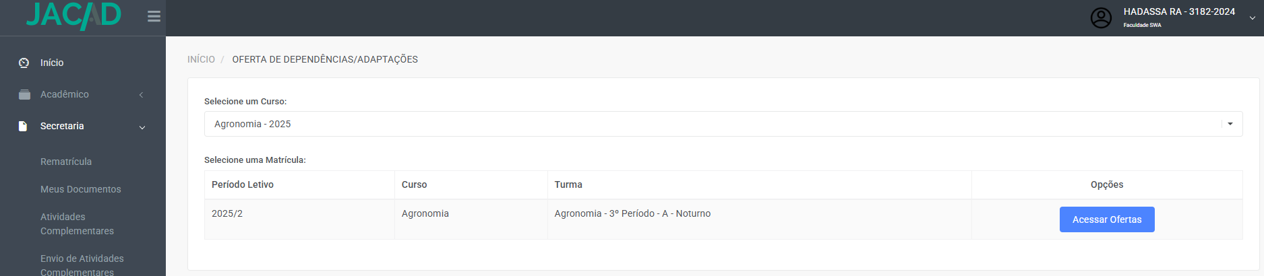The height and width of the screenshot is (276, 1264).
Task: Go to the INÍCIO breadcrumb link
Action: coord(201,59)
